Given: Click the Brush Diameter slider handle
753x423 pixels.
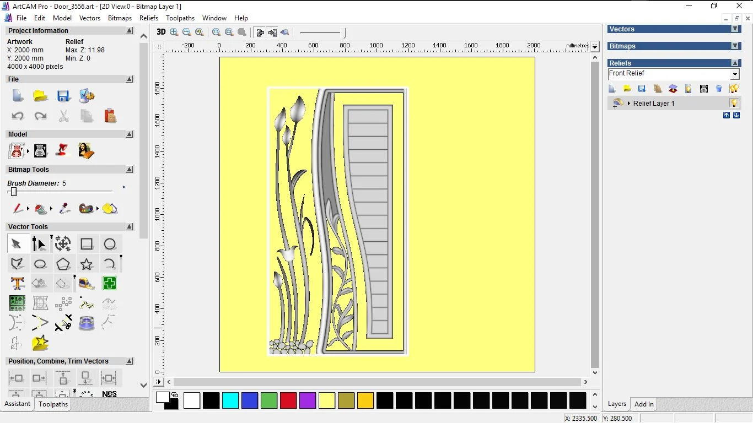Looking at the screenshot, I should (x=14, y=192).
